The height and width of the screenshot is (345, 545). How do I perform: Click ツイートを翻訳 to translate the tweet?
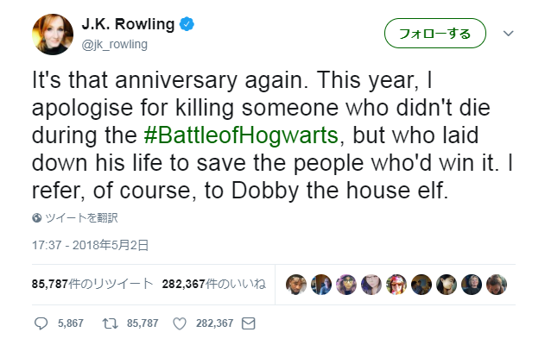(x=80, y=217)
